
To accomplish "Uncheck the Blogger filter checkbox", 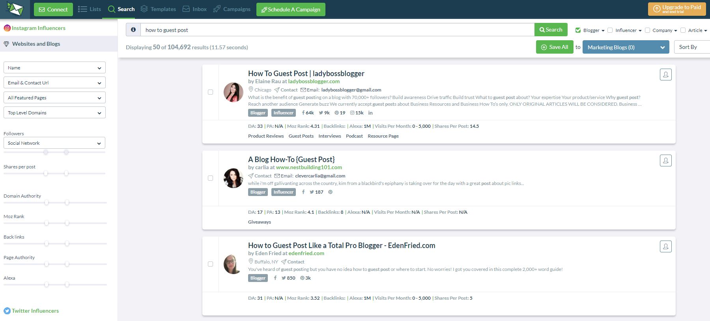I will point(578,30).
